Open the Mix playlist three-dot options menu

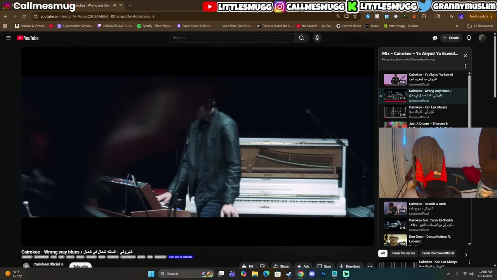coord(465,66)
